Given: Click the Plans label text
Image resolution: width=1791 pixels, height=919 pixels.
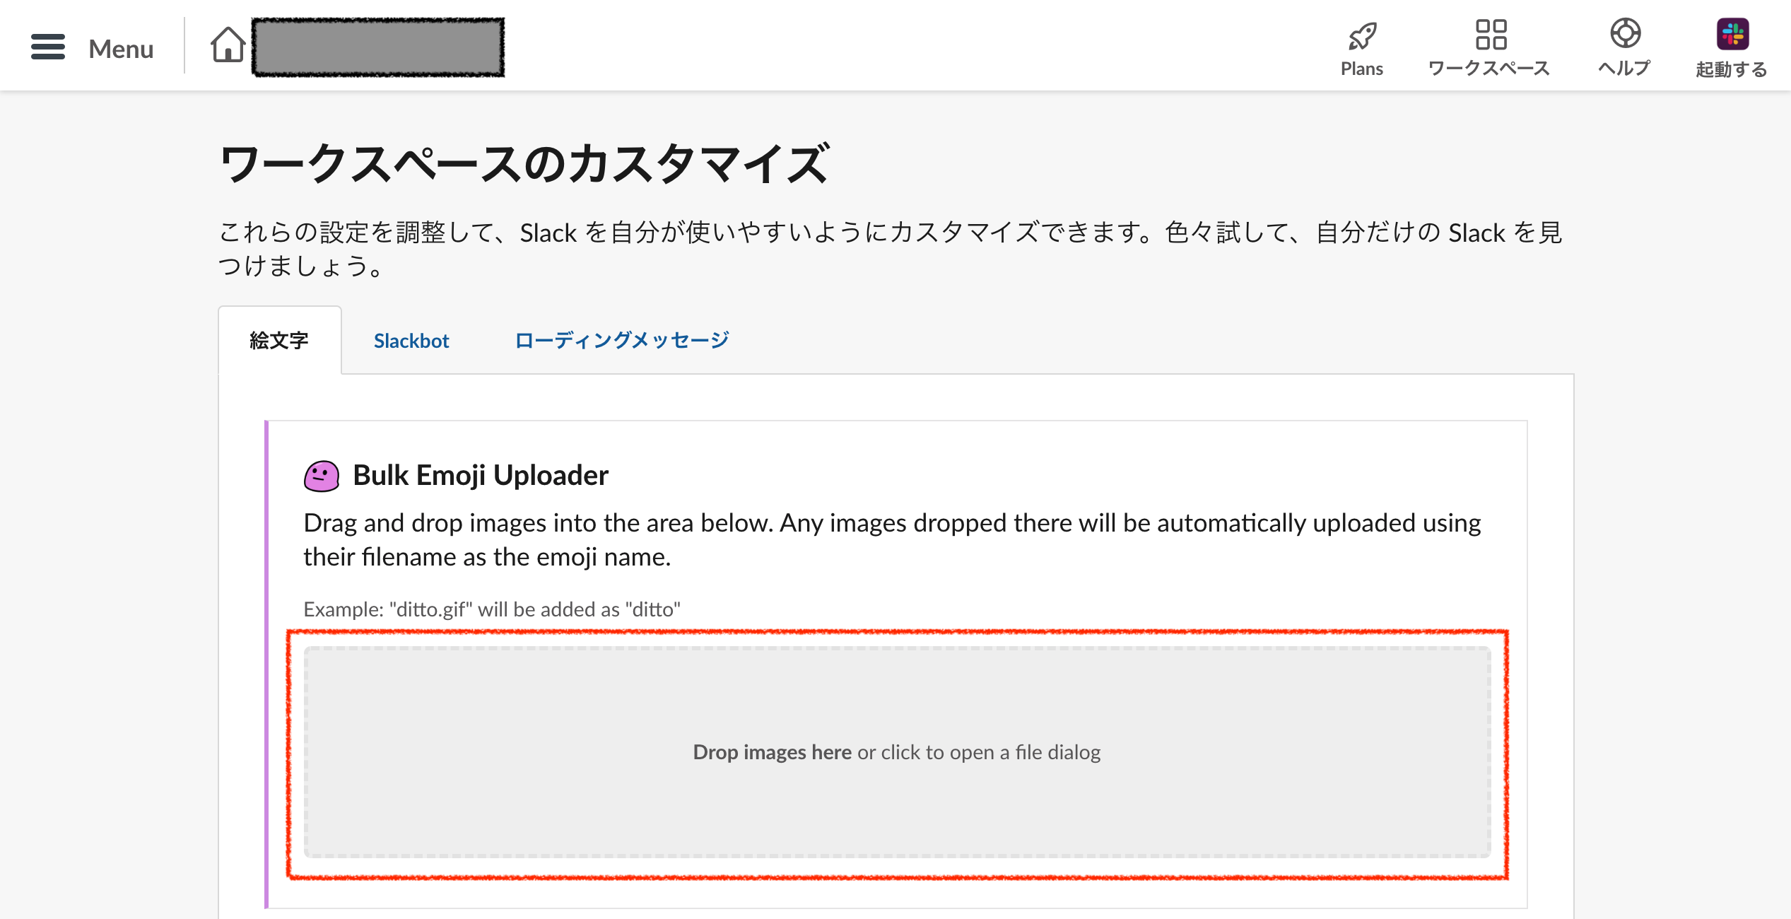Looking at the screenshot, I should click(x=1362, y=69).
